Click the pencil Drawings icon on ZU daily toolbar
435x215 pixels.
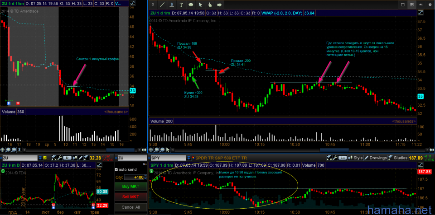[81, 158]
